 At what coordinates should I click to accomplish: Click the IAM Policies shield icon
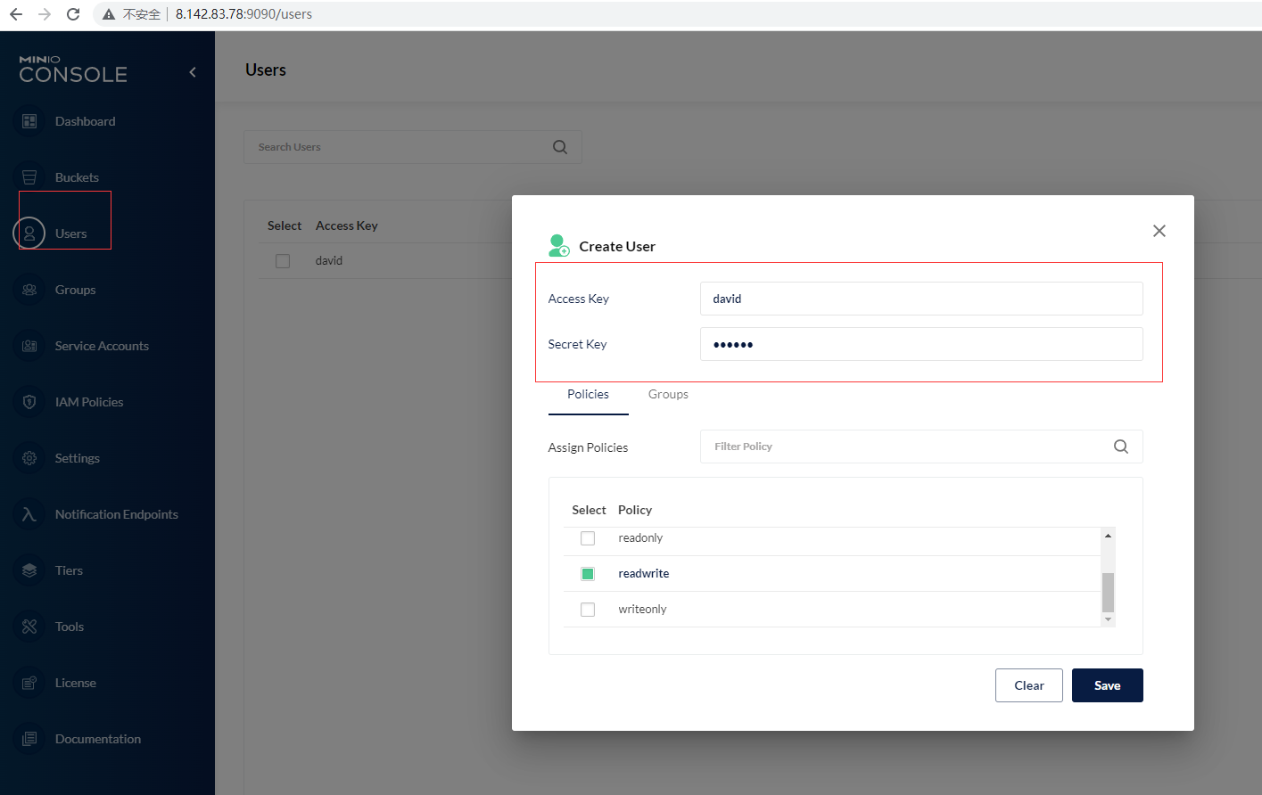coord(29,402)
